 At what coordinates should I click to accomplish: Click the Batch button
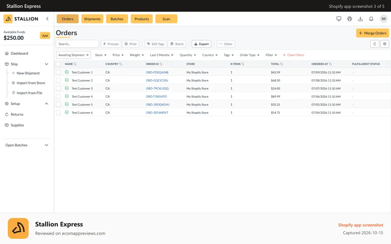[x=177, y=44]
